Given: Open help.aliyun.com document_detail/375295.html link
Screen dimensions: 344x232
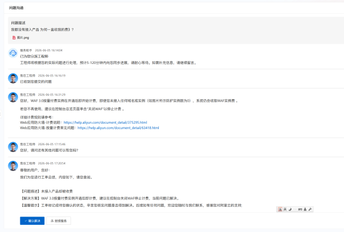Looking at the screenshot, I should click(105, 123).
